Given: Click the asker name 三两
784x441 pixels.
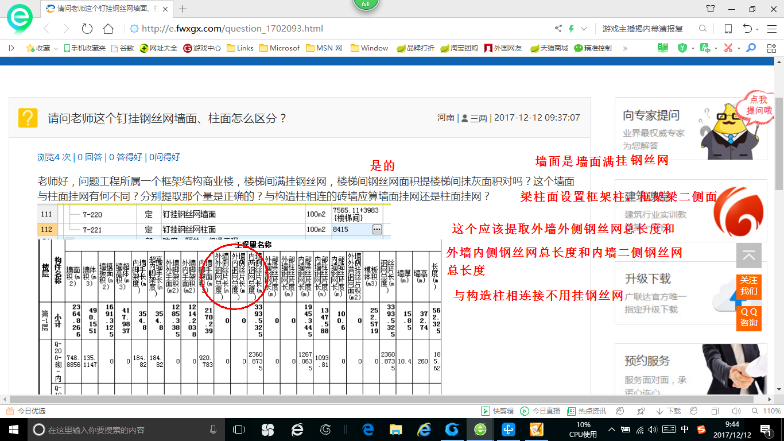Looking at the screenshot, I should (x=479, y=118).
